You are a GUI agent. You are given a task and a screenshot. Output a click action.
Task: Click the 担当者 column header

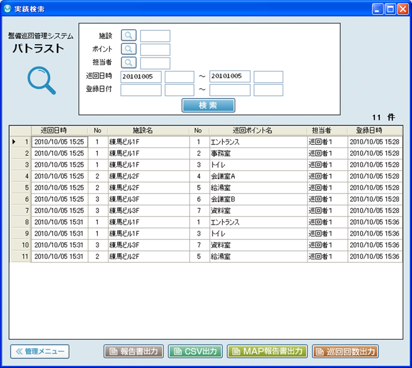point(321,130)
